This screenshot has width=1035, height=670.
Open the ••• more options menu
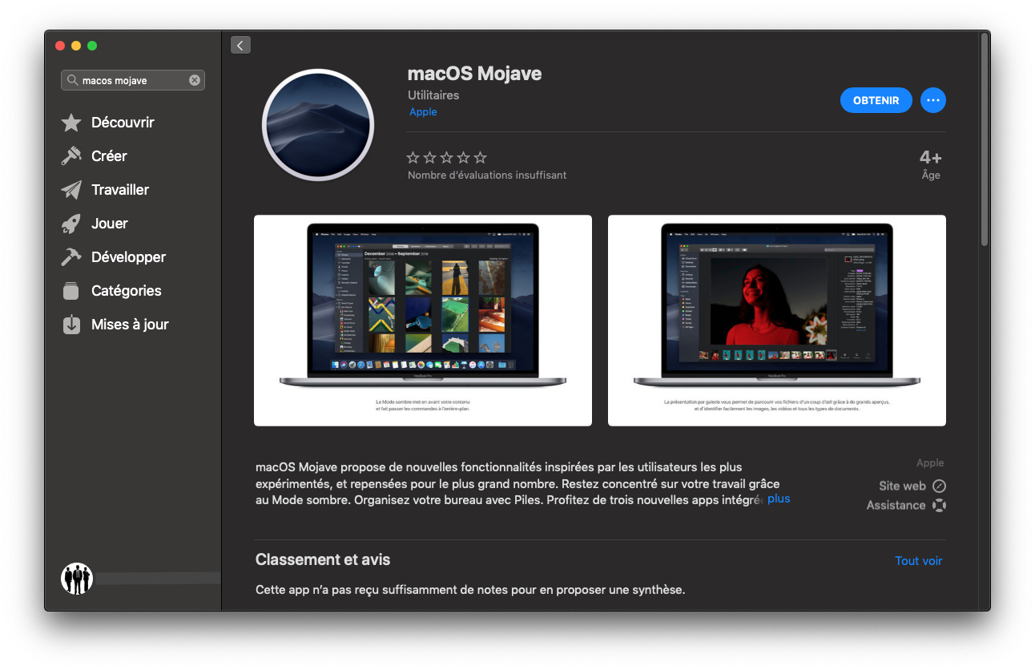click(932, 99)
